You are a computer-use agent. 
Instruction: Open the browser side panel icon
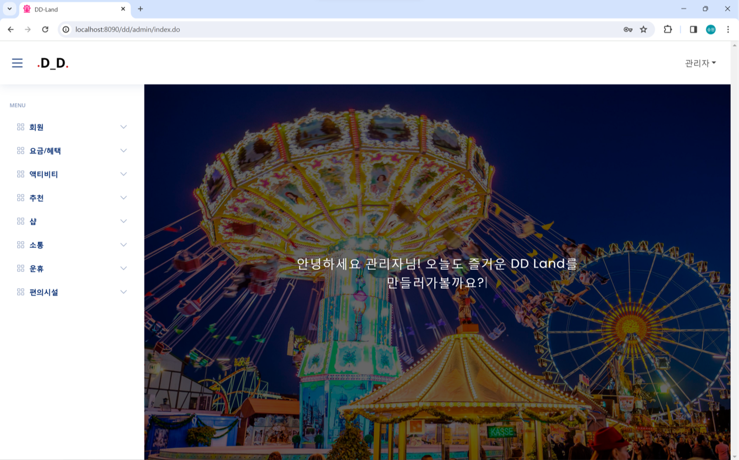(x=693, y=30)
